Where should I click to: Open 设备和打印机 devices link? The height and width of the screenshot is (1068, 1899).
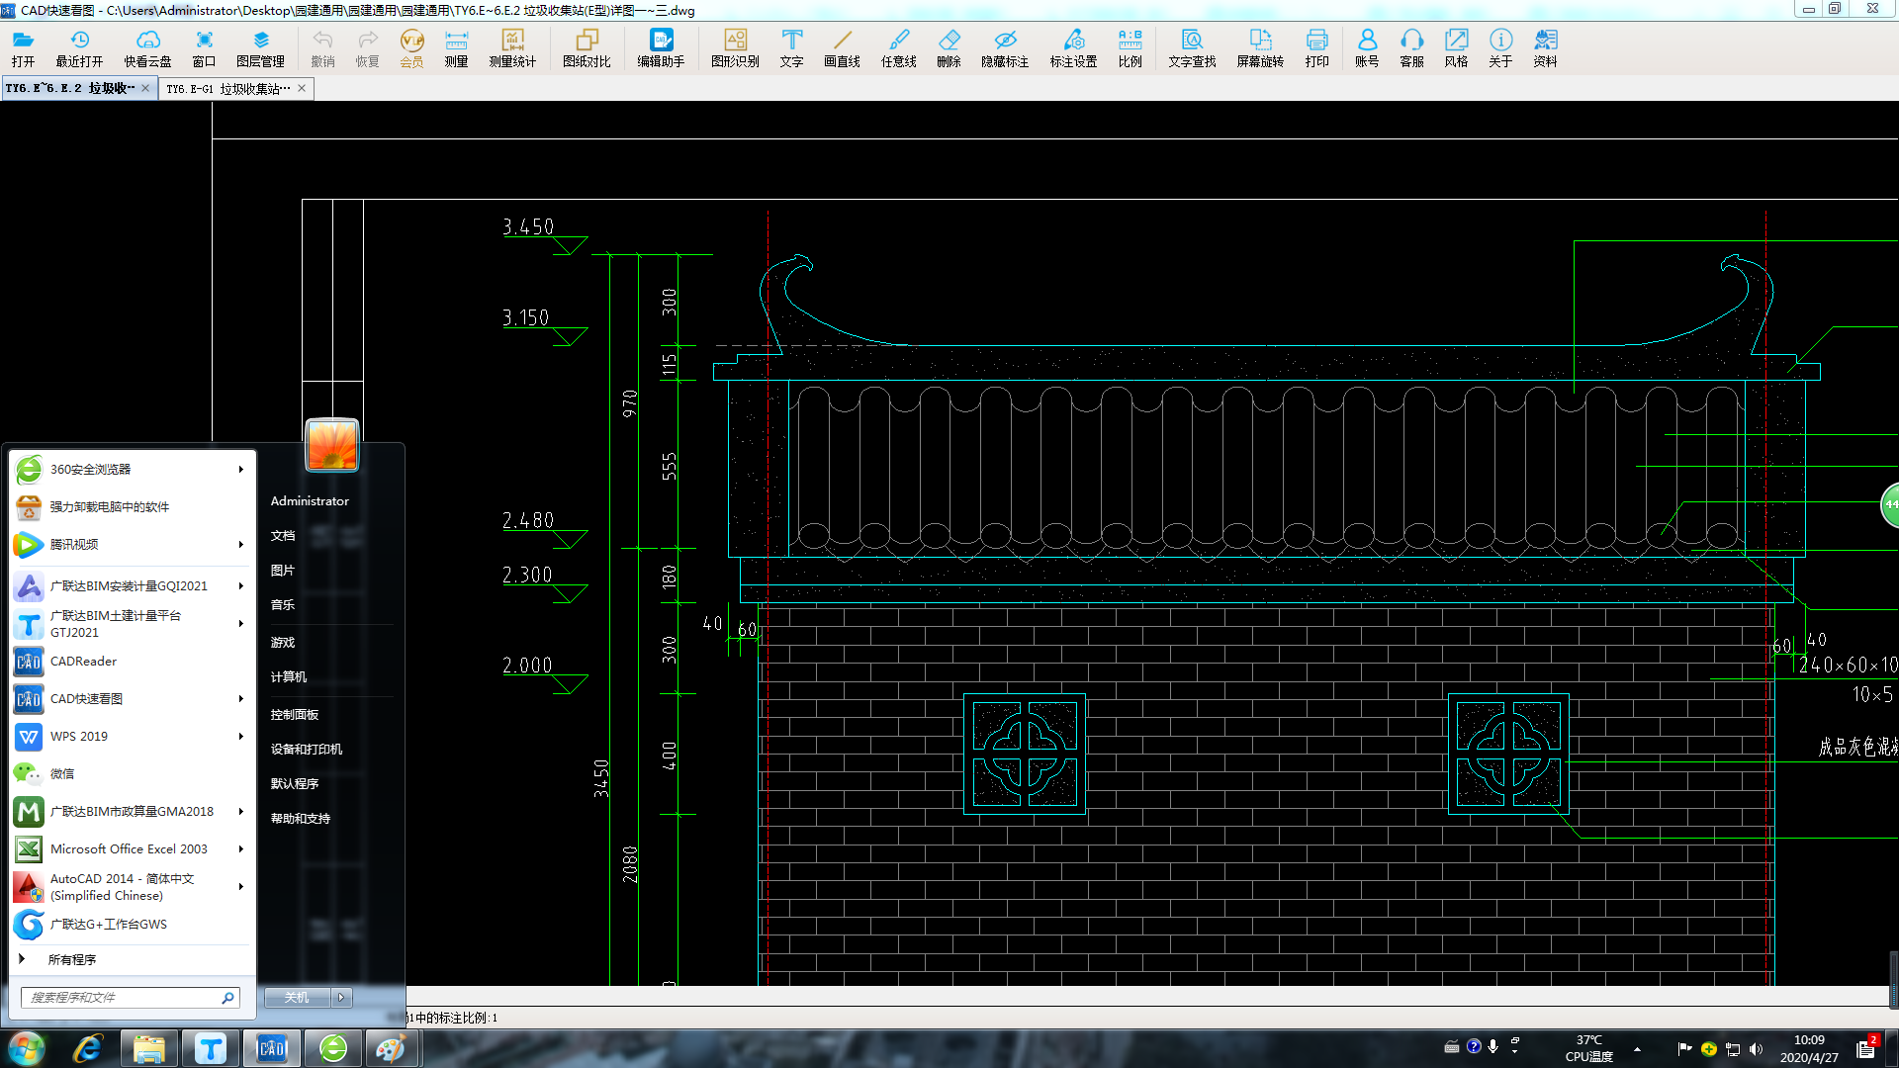click(x=307, y=750)
